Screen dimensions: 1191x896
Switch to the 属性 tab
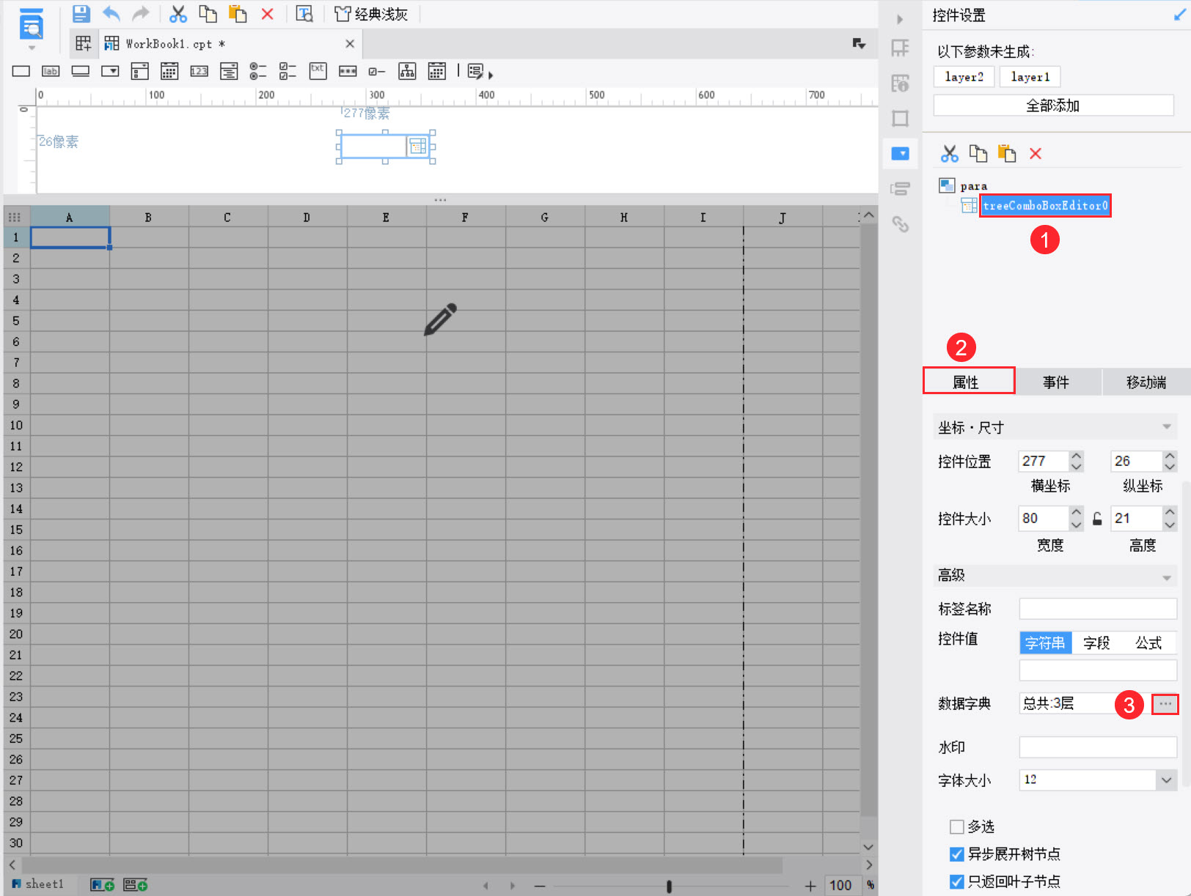[969, 381]
